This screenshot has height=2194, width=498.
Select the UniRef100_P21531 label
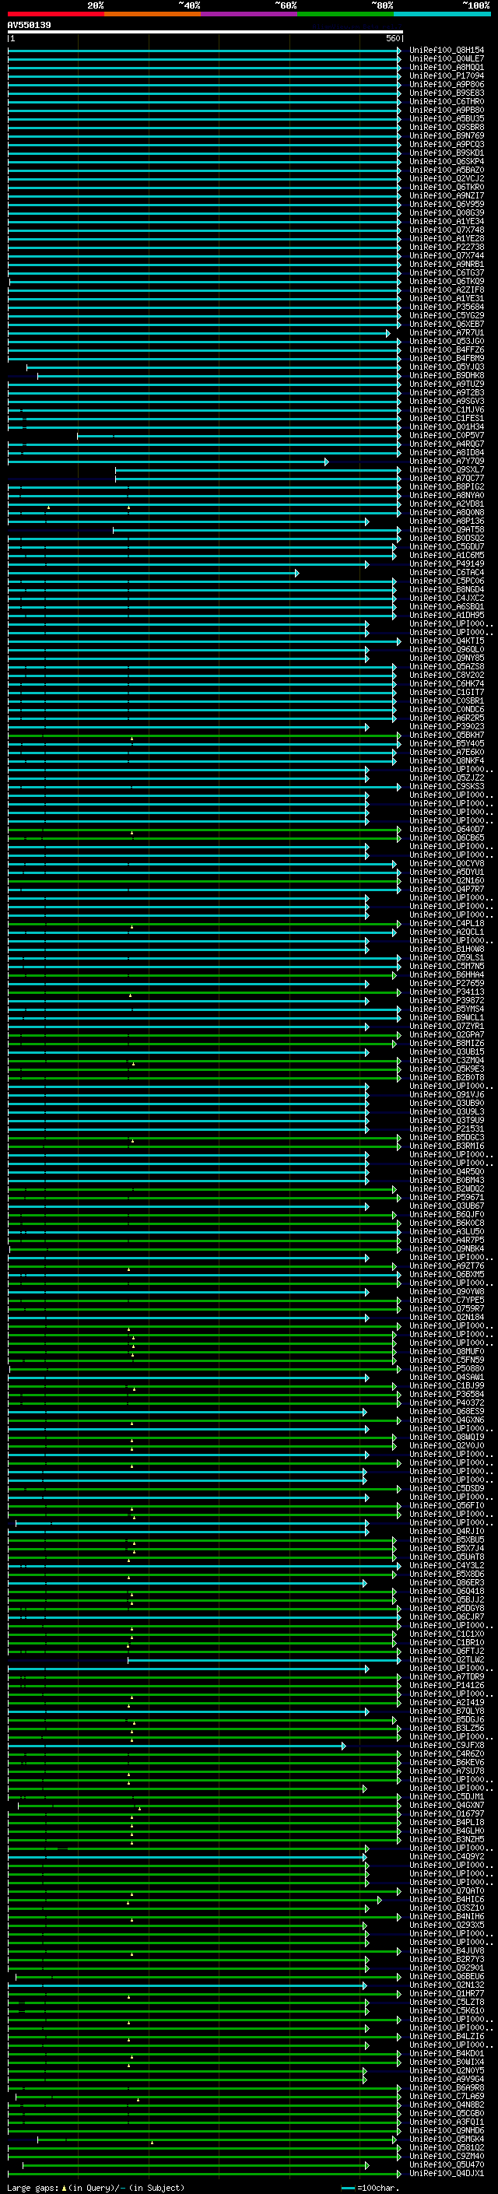point(447,1129)
